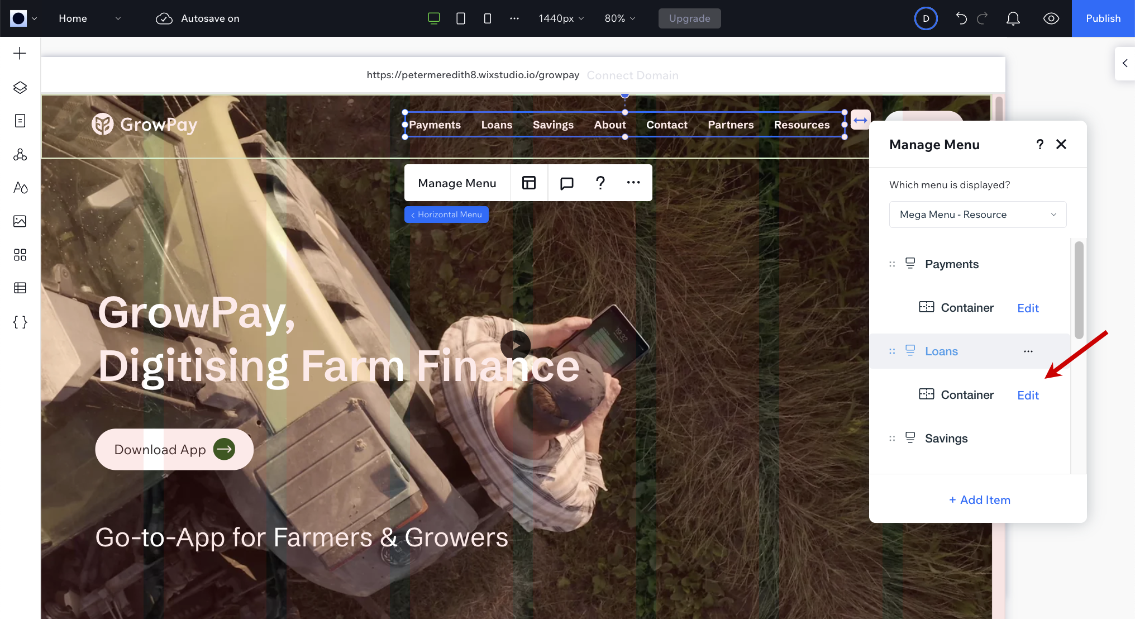This screenshot has width=1135, height=619.
Task: Open the Mega Menu - Resource dropdown
Action: coord(977,215)
